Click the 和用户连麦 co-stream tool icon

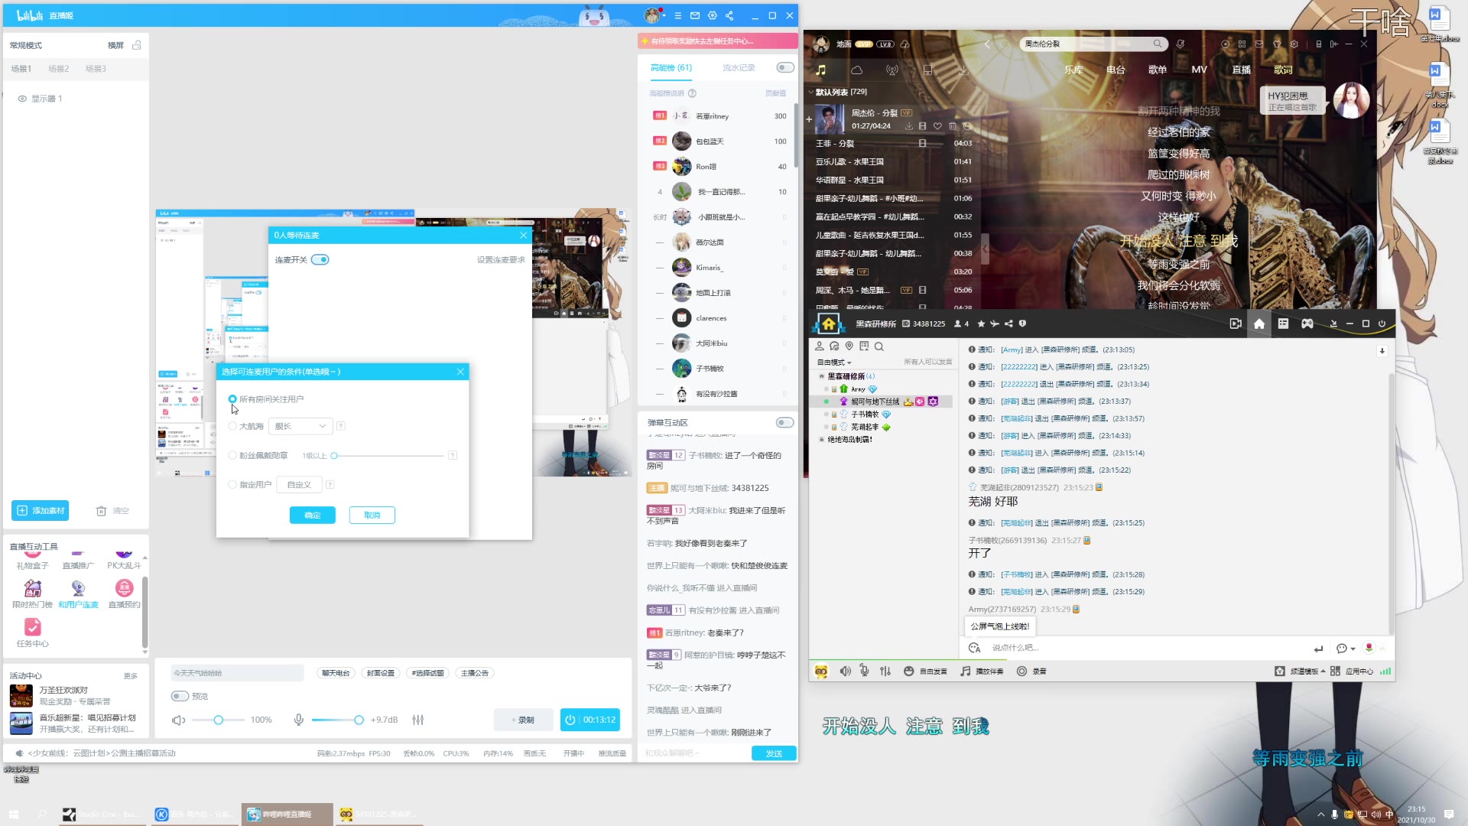tap(78, 588)
